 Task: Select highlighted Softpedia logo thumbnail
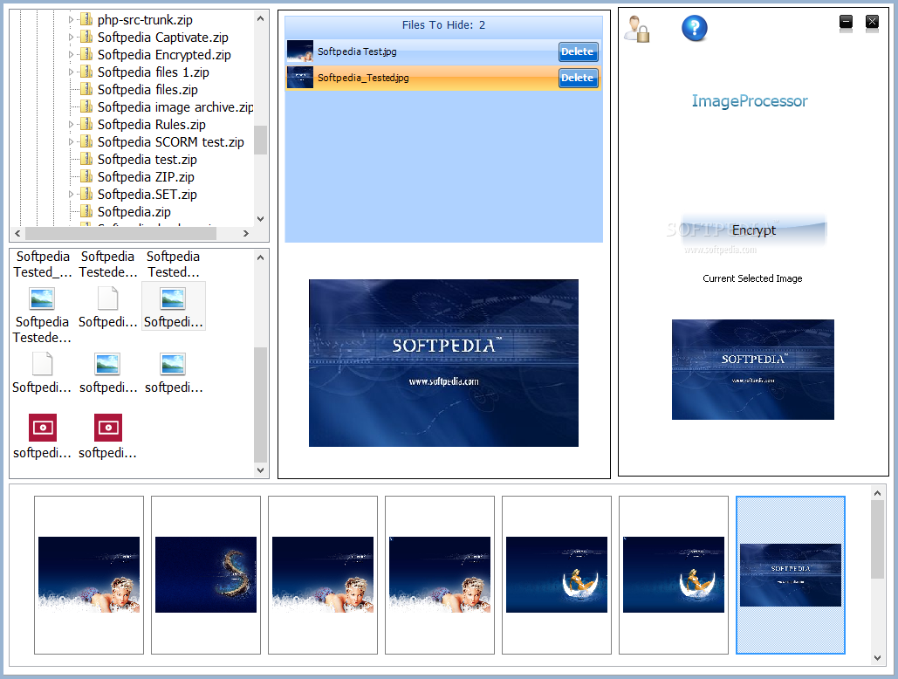(x=791, y=575)
